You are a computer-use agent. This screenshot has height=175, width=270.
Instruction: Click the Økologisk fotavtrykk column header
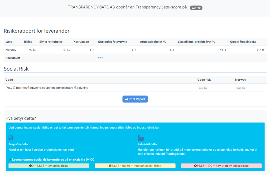tap(113, 42)
